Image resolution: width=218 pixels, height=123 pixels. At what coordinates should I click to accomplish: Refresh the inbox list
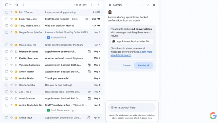tap(17, 5)
